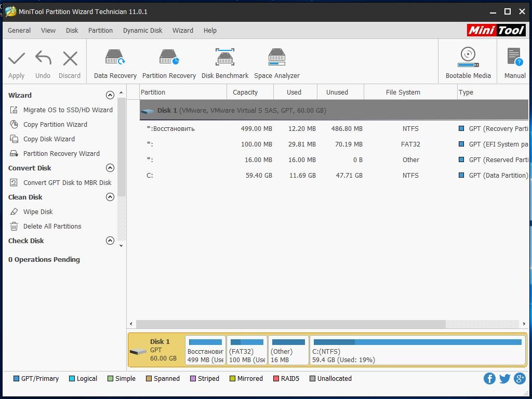532x399 pixels.
Task: Click the MiniTool logo
Action: point(496,30)
